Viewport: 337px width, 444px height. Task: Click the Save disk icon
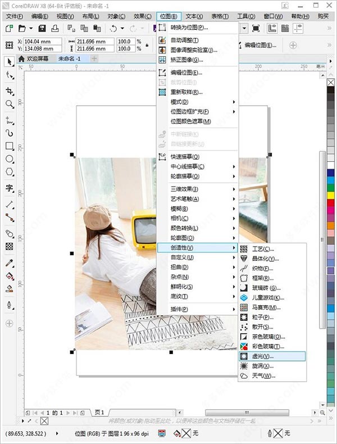point(42,28)
